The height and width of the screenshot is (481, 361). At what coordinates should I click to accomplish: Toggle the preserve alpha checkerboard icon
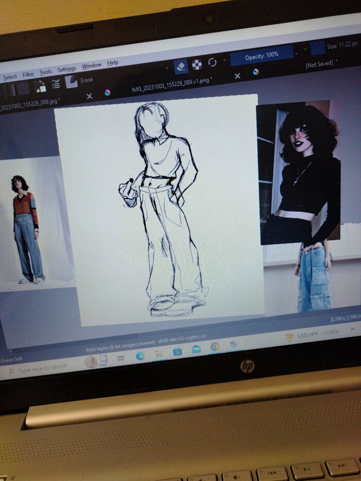pyautogui.click(x=197, y=64)
